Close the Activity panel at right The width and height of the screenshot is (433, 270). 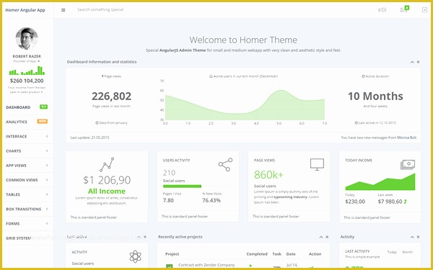pyautogui.click(x=418, y=237)
